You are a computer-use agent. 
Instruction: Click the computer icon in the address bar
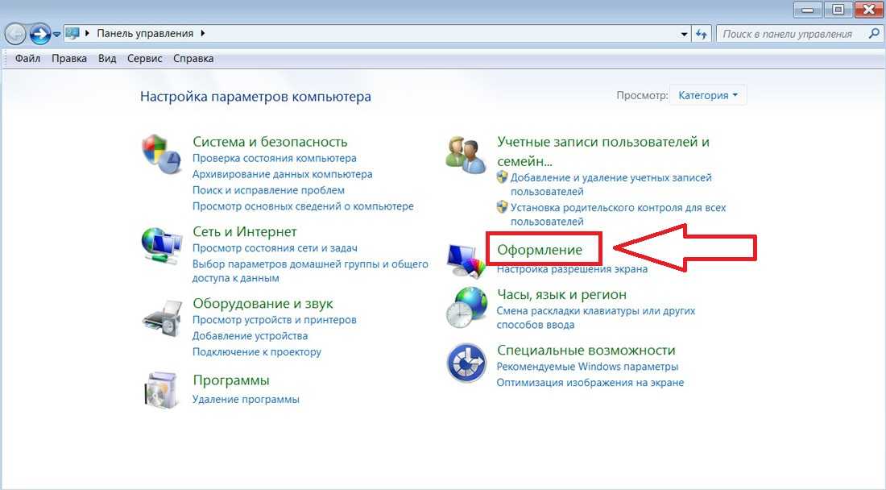72,33
